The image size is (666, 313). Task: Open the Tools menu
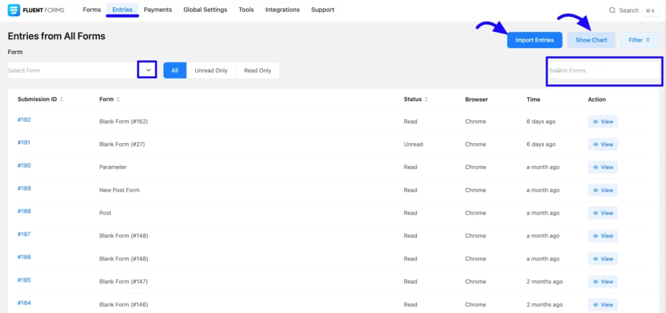(246, 10)
